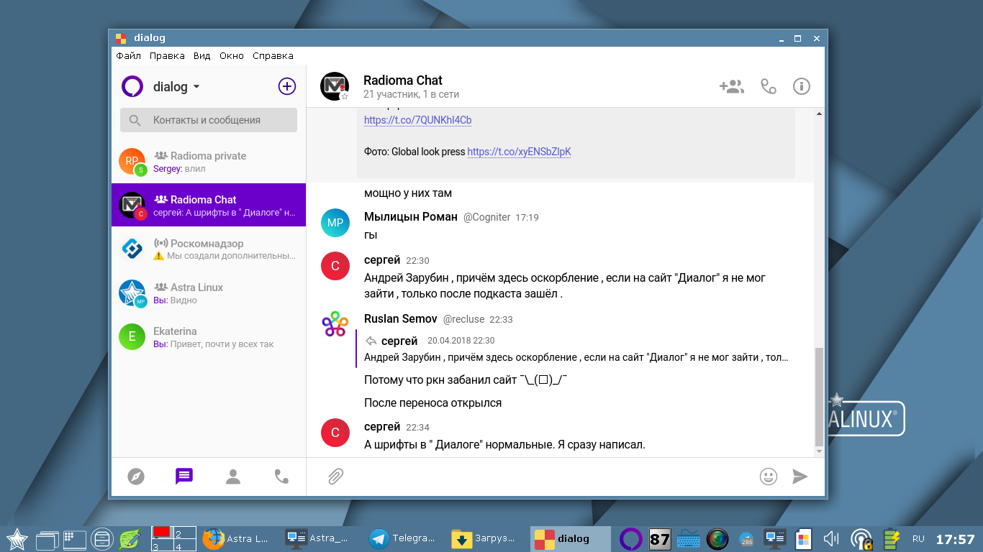Select the Radioma Chat conversation in the list

[x=209, y=206]
